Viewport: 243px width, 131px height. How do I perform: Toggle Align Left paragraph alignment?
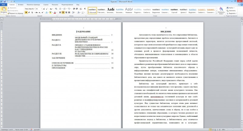coord(60,12)
